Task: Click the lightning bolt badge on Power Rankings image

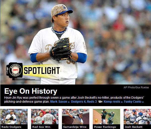Action: [x=96, y=121]
